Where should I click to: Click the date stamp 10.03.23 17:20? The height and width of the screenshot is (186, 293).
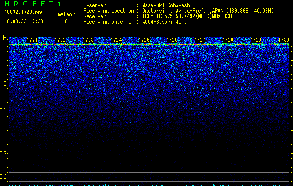click(x=24, y=21)
